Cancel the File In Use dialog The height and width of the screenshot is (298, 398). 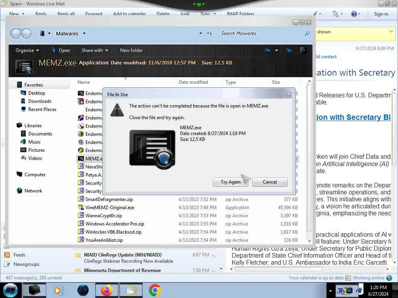tap(270, 182)
